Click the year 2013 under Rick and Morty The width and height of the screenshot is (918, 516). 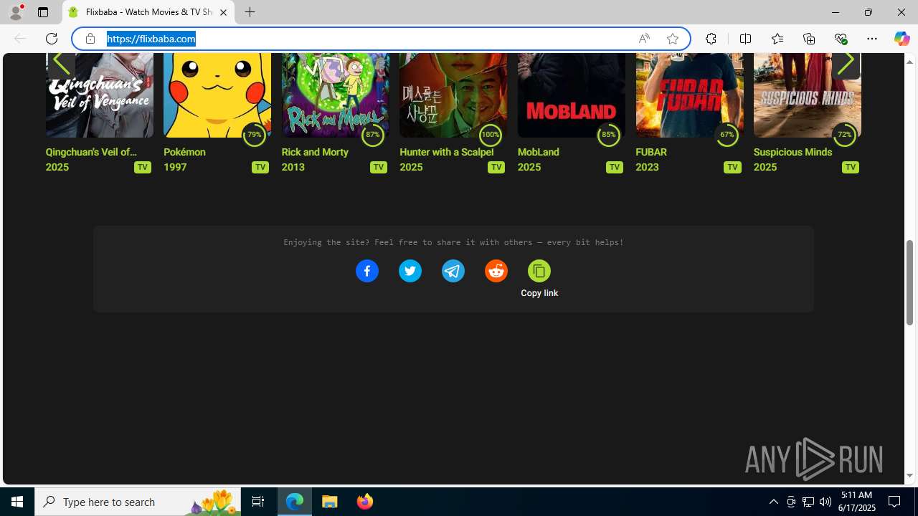tap(293, 167)
